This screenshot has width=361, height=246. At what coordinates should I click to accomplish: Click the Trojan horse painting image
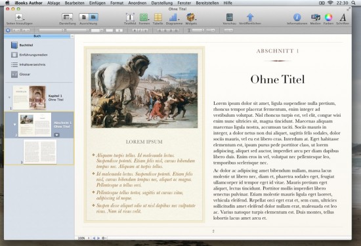coord(144,91)
